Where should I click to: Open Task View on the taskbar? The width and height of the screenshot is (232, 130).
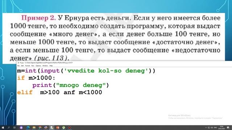pyautogui.click(x=14, y=127)
